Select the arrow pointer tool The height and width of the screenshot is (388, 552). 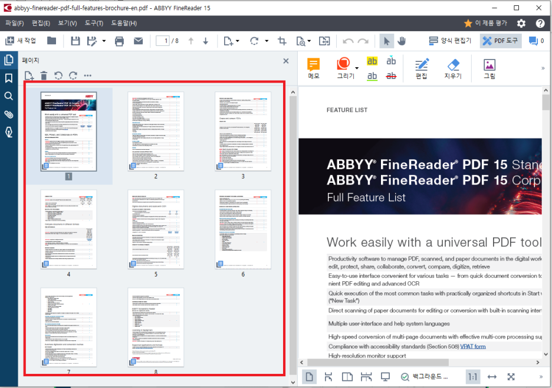tap(386, 41)
